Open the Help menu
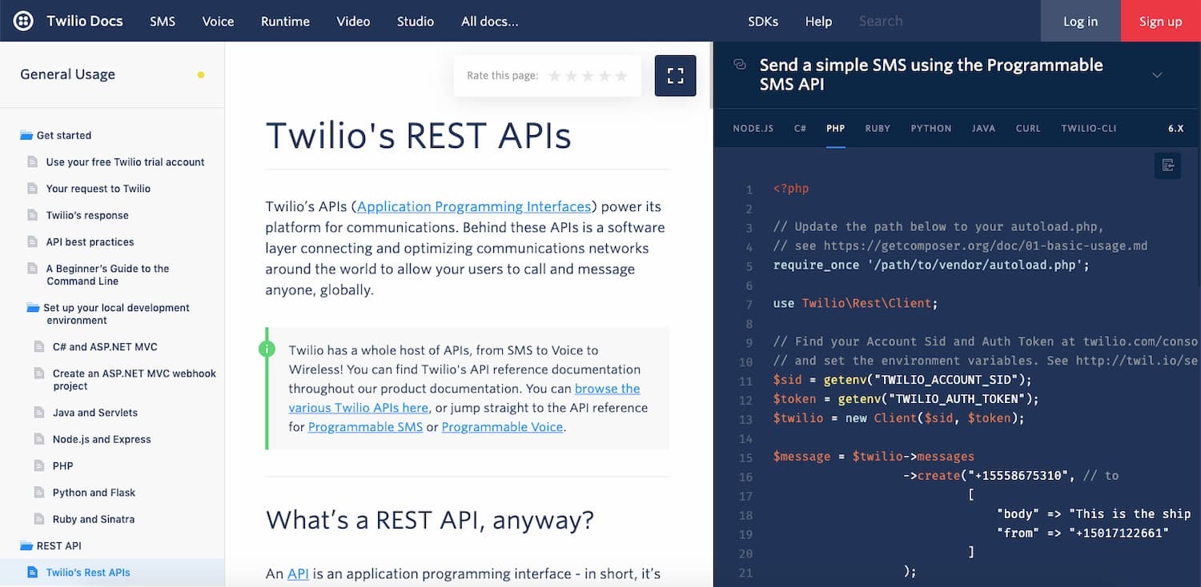This screenshot has width=1201, height=587. [x=818, y=22]
